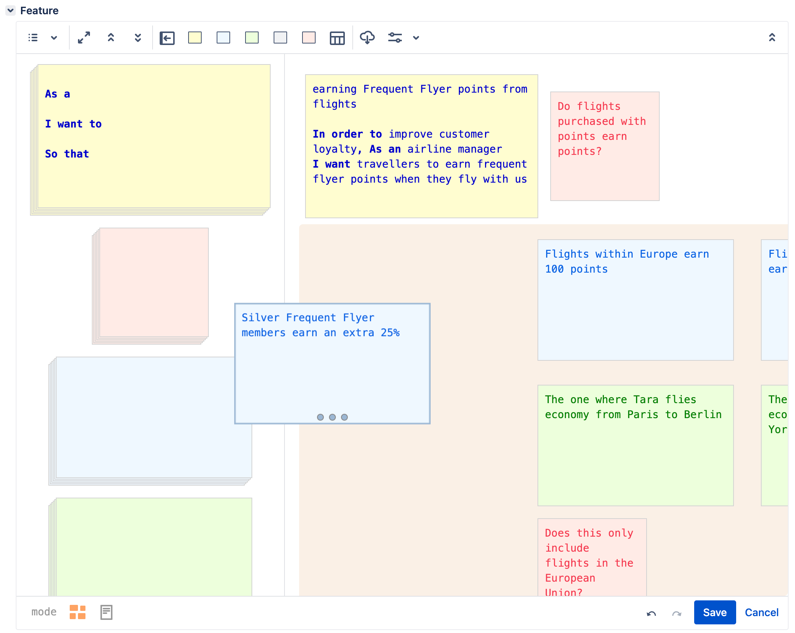795x633 pixels.
Task: Click the list outline toolbar icon
Action: click(33, 37)
